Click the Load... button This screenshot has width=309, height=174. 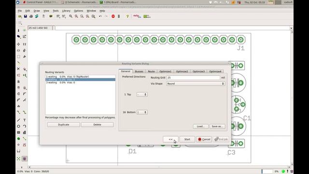[x=201, y=126]
